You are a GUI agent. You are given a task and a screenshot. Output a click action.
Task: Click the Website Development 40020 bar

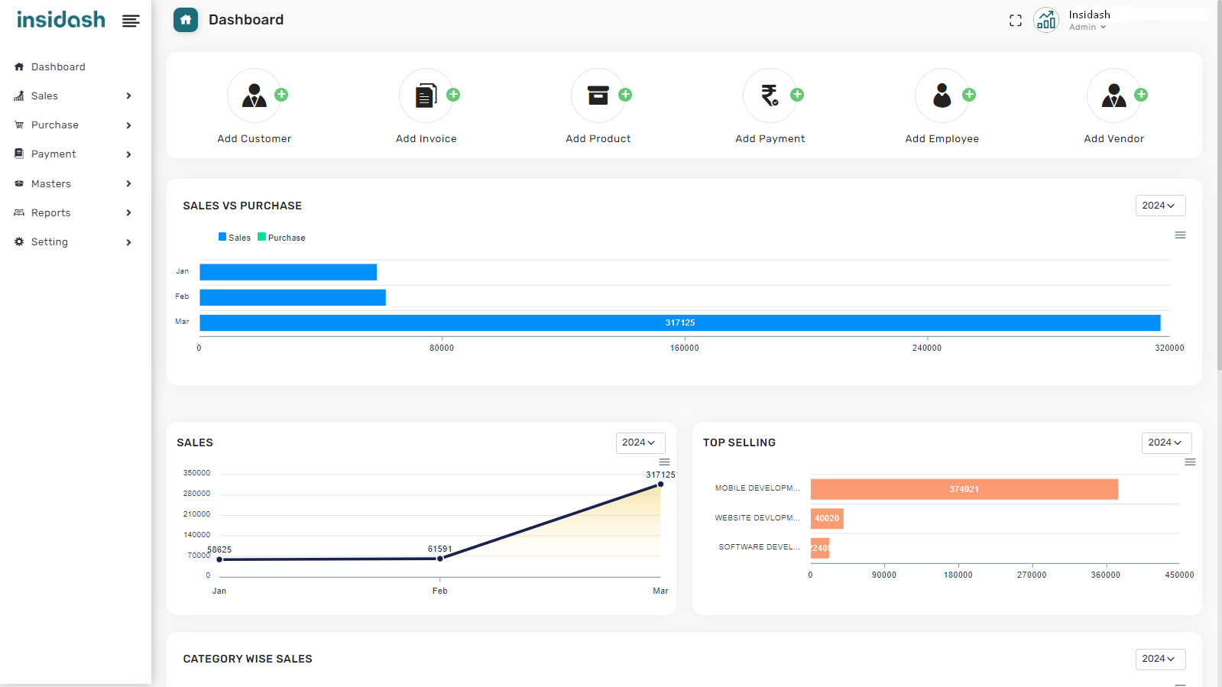(x=827, y=519)
